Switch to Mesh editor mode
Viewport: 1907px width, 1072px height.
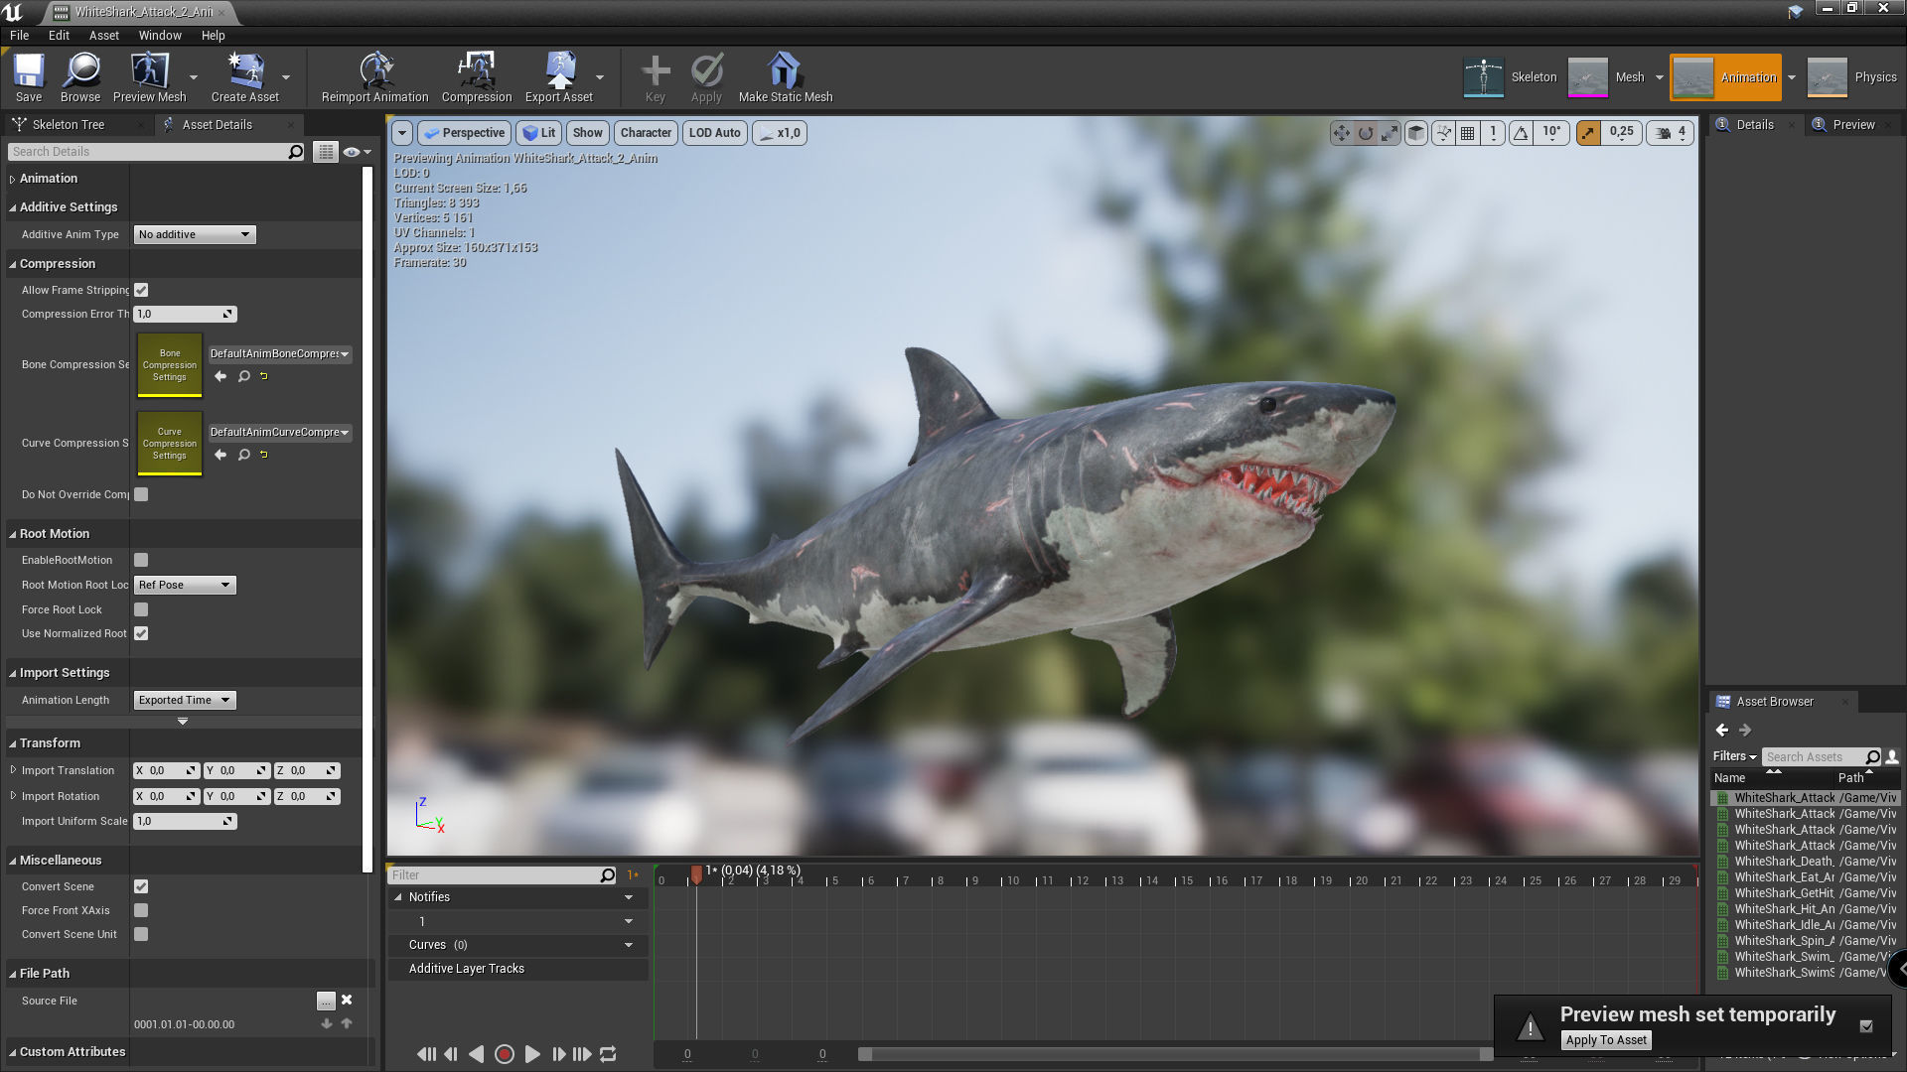pyautogui.click(x=1607, y=77)
